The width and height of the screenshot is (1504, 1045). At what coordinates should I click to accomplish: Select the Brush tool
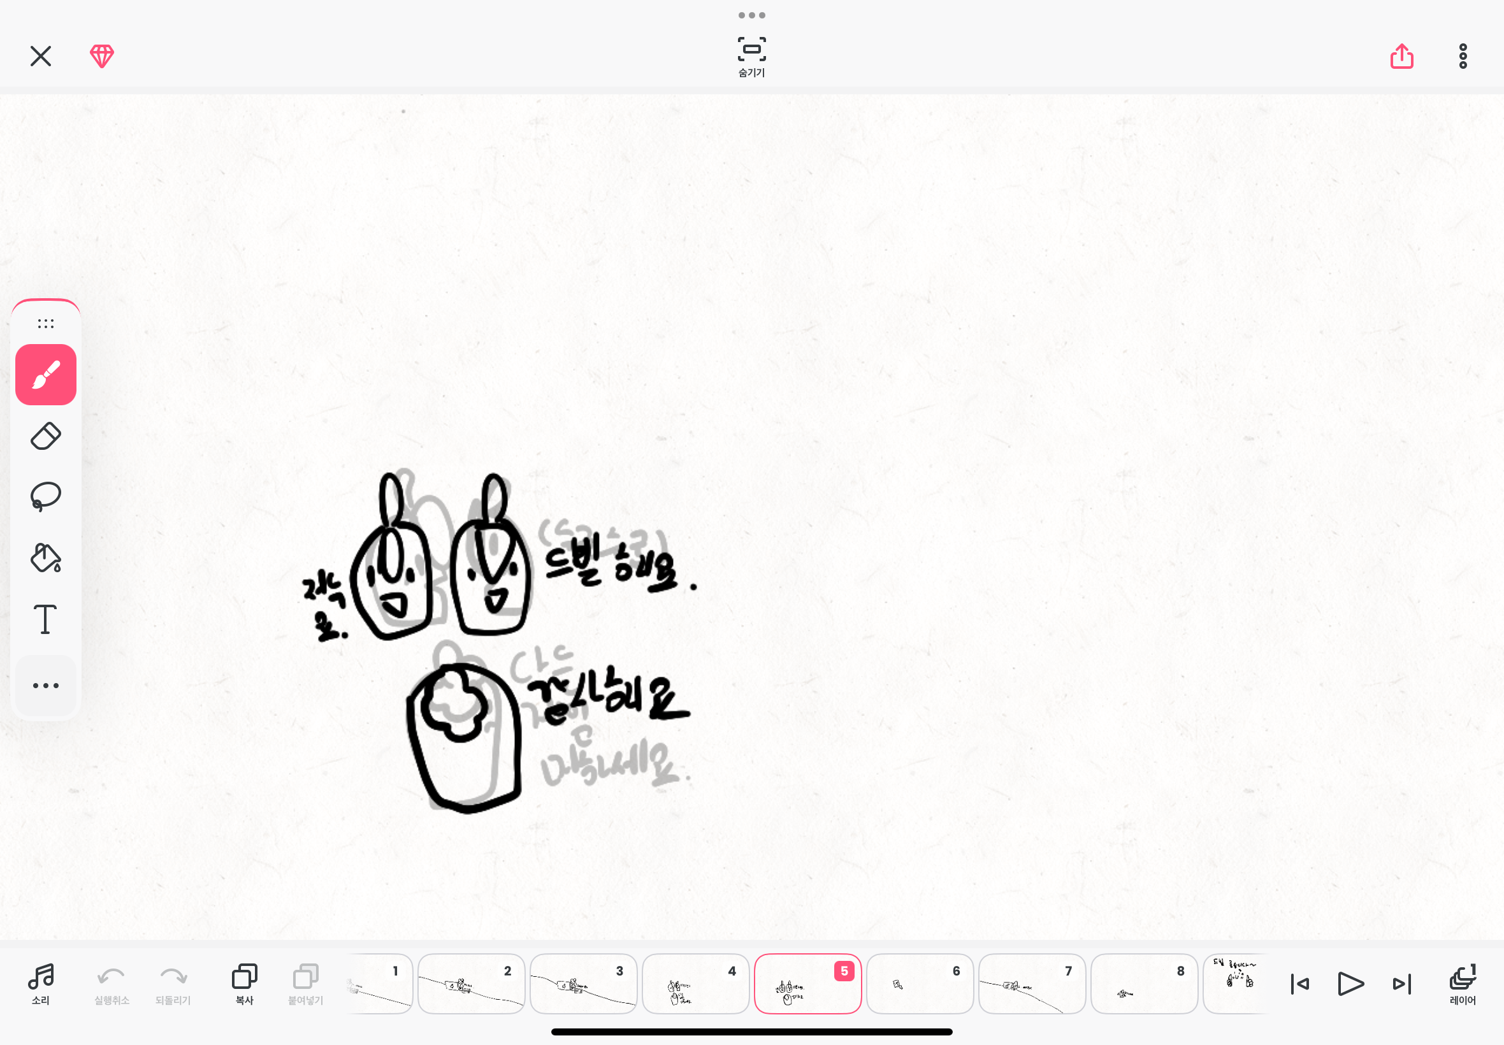46,375
